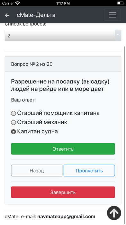Tap the 1:17 PM clock in the status bar
126x225 pixels.
pos(63,3)
